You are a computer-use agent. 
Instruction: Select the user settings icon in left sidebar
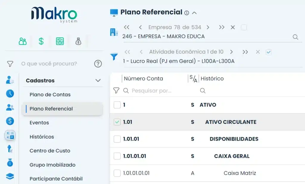click(10, 80)
